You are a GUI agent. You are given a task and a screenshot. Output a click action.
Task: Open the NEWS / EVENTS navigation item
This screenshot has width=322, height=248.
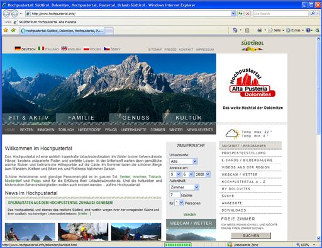[199, 130]
